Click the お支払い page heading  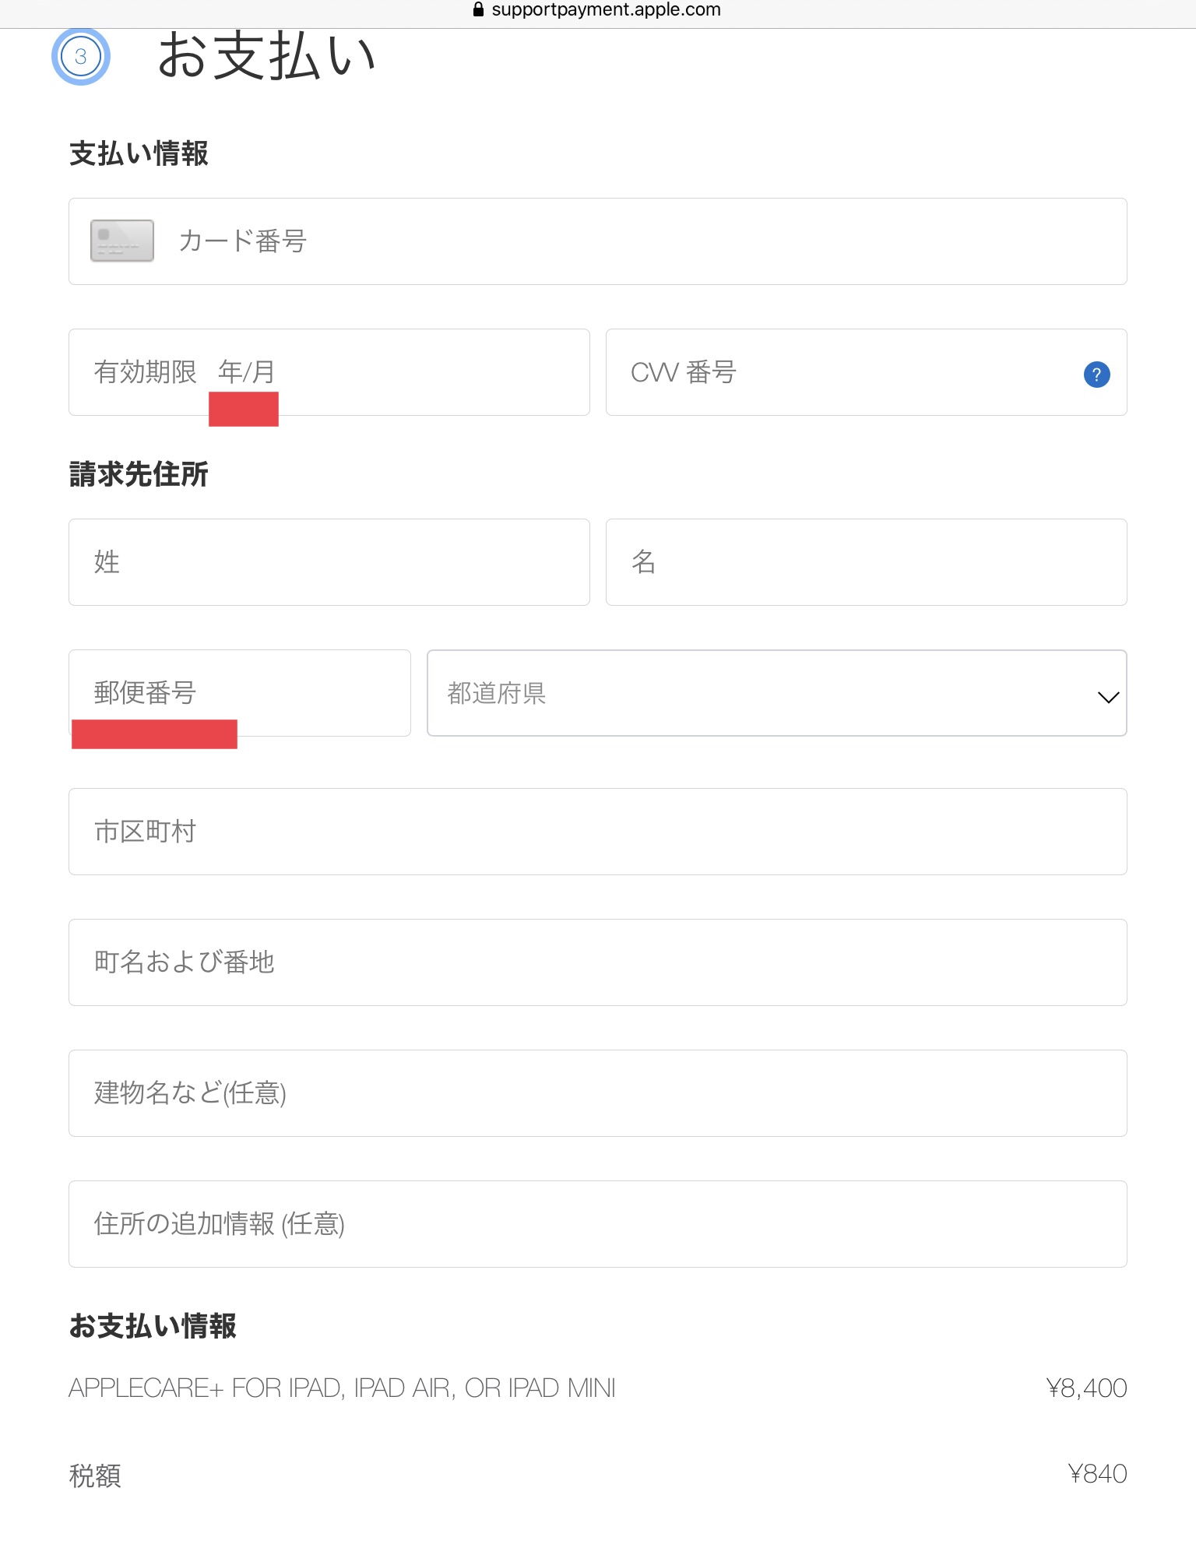[x=266, y=56]
